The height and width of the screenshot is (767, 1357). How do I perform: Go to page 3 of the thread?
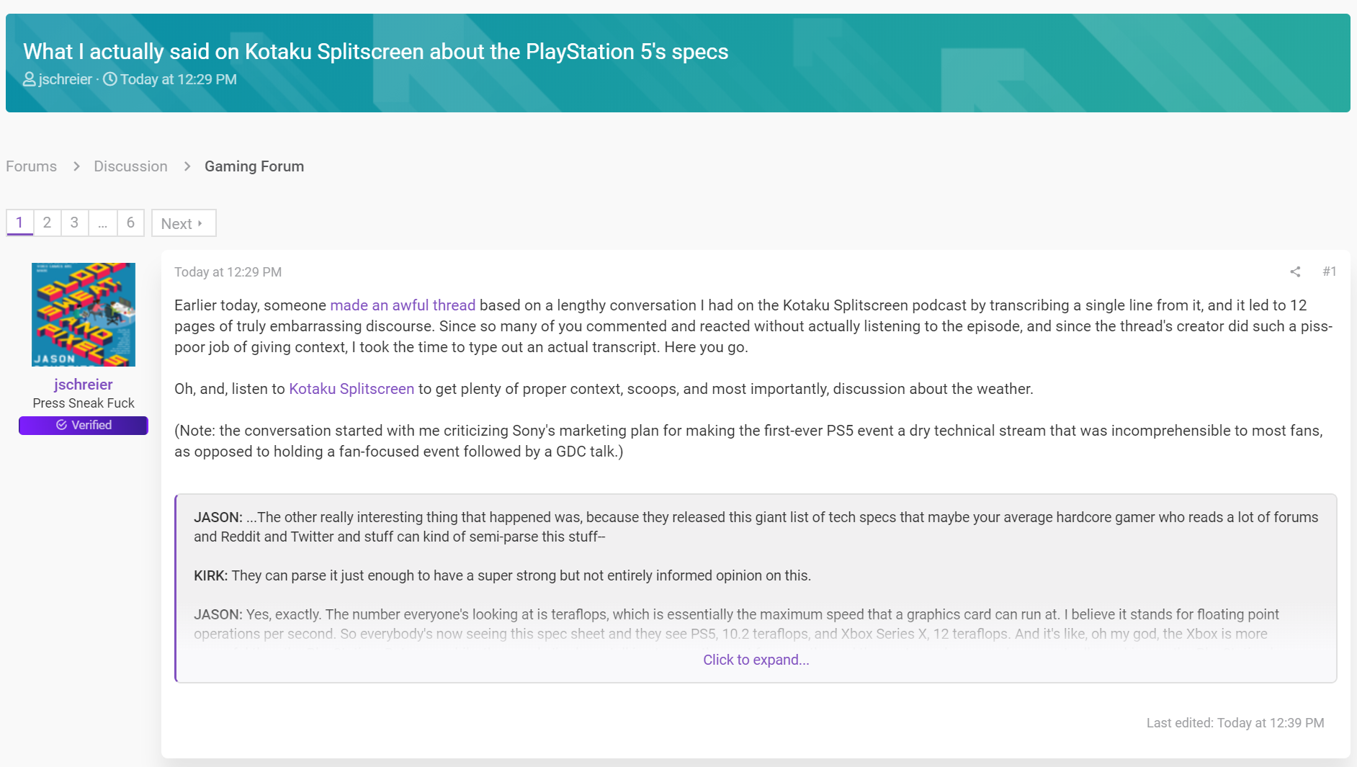point(74,223)
